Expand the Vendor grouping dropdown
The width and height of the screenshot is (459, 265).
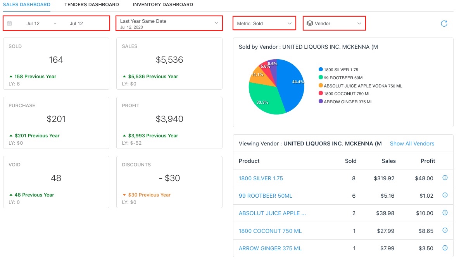click(x=334, y=24)
